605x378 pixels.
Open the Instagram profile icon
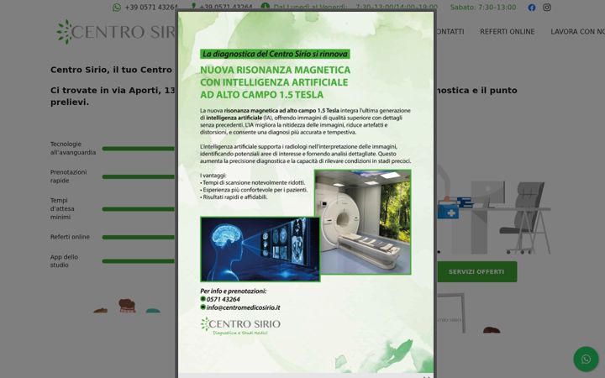[x=547, y=8]
